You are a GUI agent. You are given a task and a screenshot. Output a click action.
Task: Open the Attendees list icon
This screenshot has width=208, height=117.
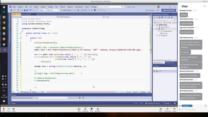pyautogui.click(x=85, y=109)
